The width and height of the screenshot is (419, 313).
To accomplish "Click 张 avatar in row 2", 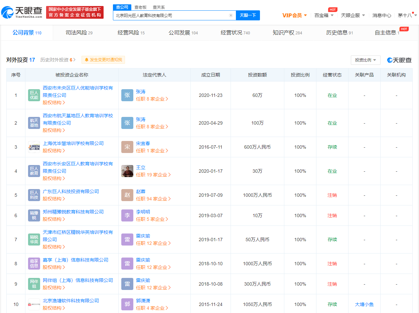I will [127, 123].
